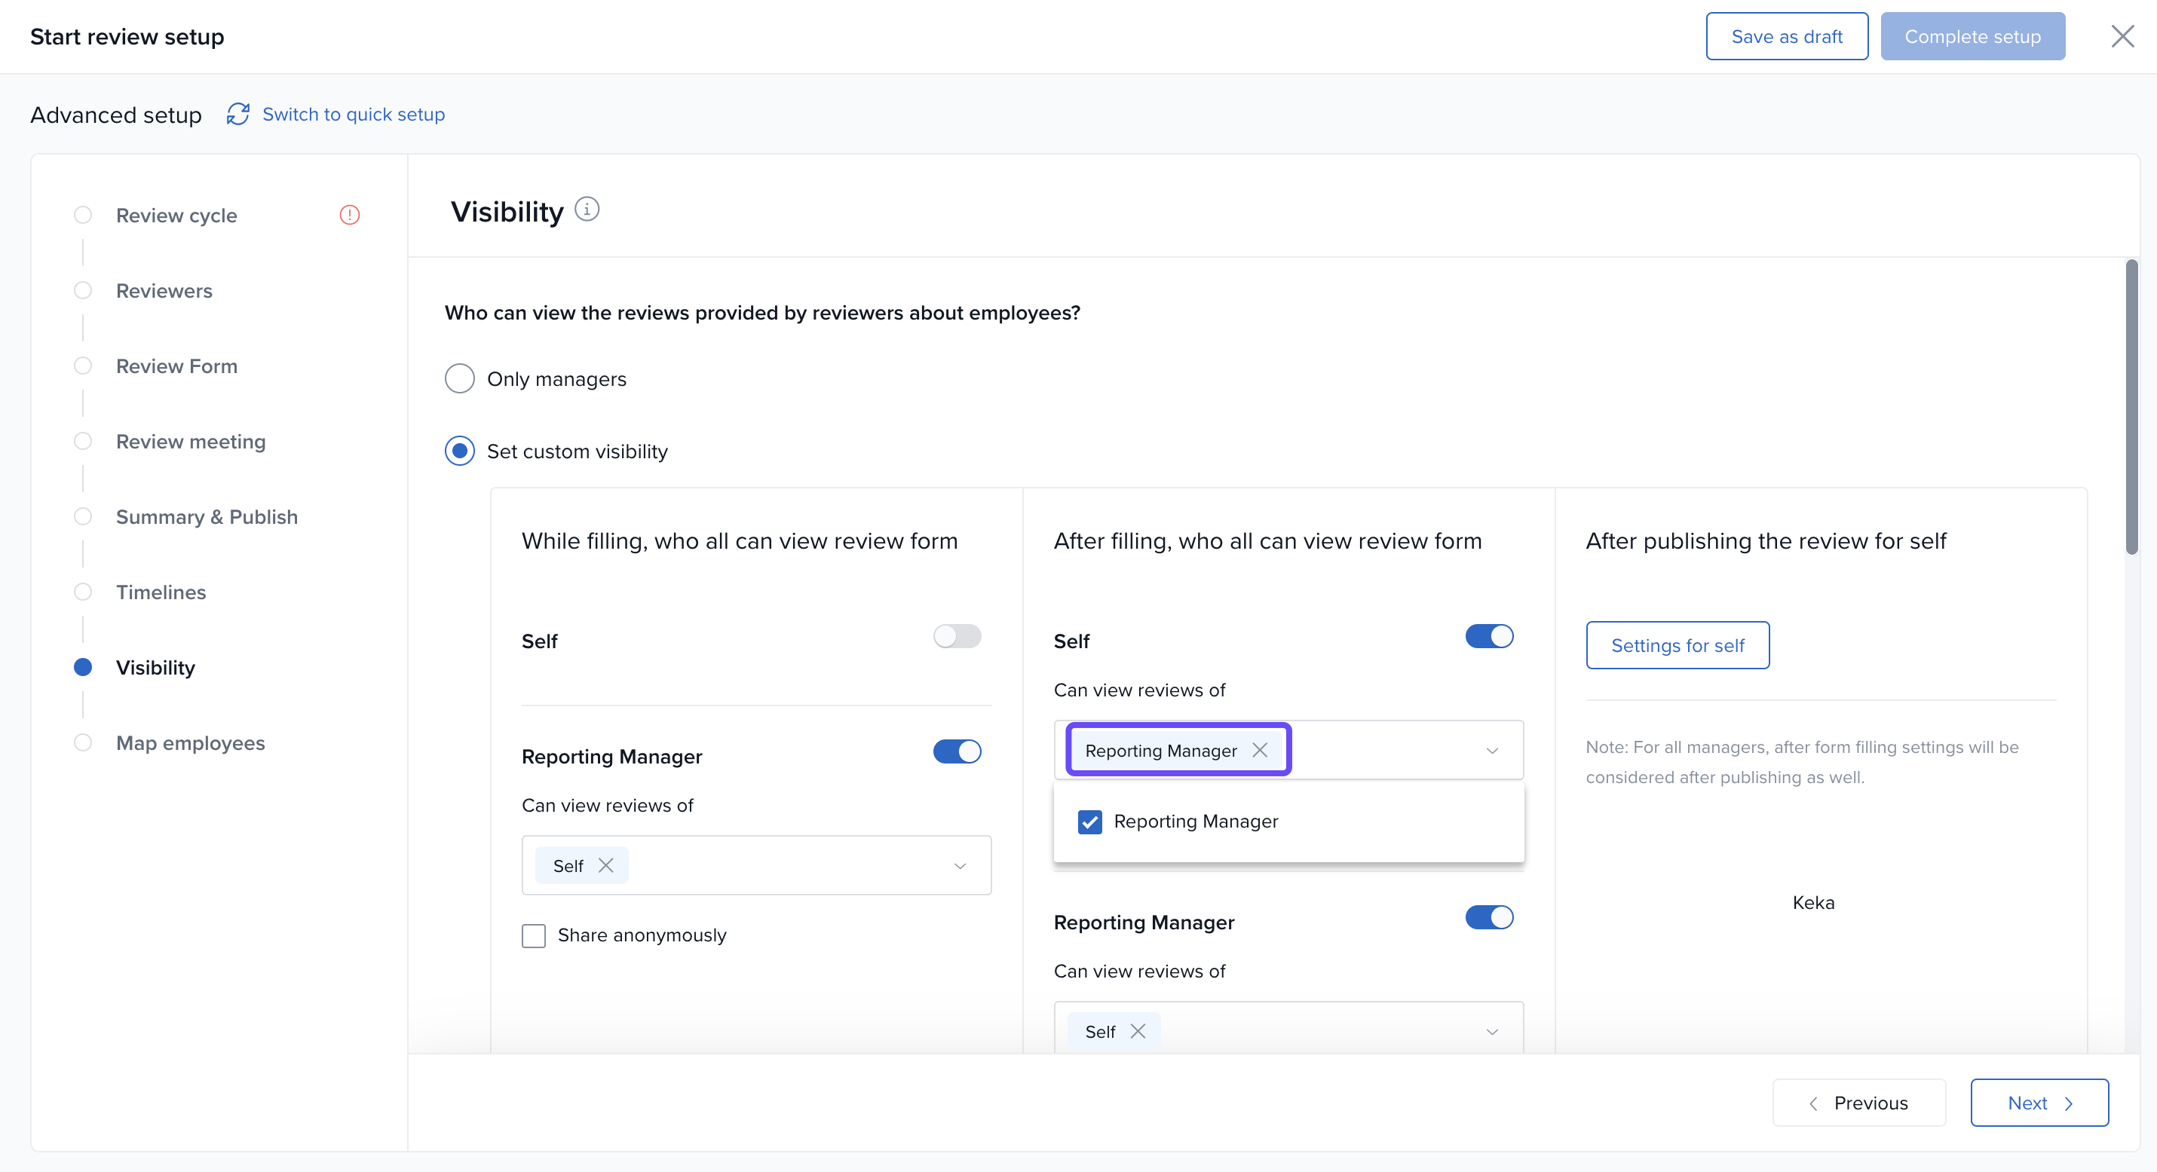Click the Review Form step circle icon
Image resolution: width=2157 pixels, height=1172 pixels.
[83, 366]
